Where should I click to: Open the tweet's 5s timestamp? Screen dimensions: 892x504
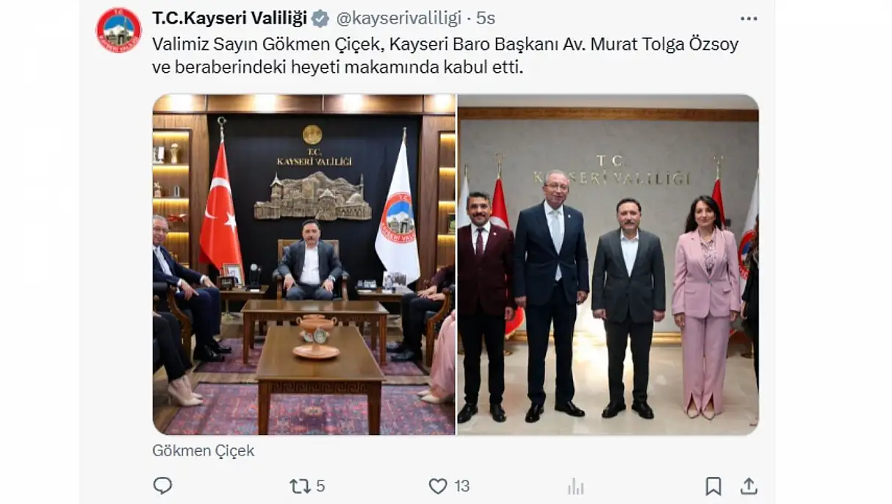pyautogui.click(x=486, y=18)
